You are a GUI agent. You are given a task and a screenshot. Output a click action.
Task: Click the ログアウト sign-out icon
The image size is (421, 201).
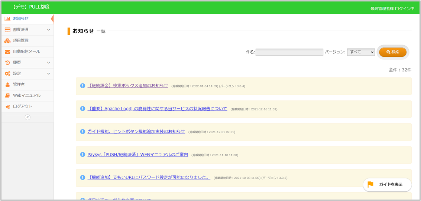pos(7,106)
